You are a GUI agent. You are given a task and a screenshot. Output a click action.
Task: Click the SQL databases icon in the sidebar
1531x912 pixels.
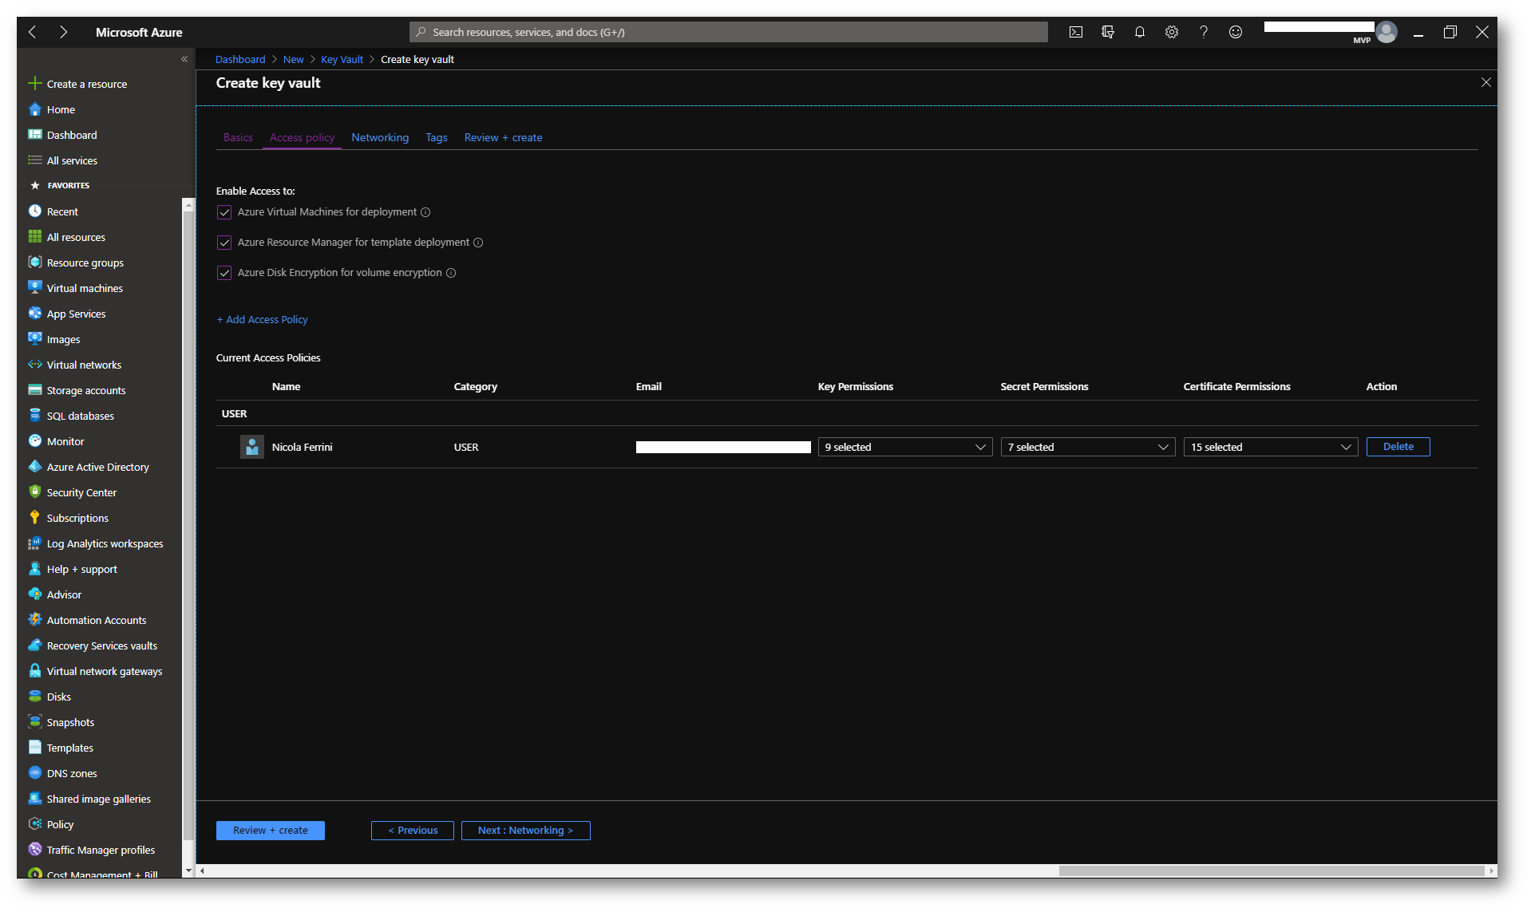click(x=35, y=416)
